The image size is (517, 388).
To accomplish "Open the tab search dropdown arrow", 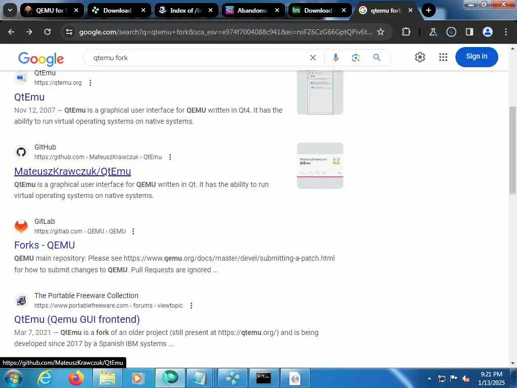I will (x=10, y=10).
